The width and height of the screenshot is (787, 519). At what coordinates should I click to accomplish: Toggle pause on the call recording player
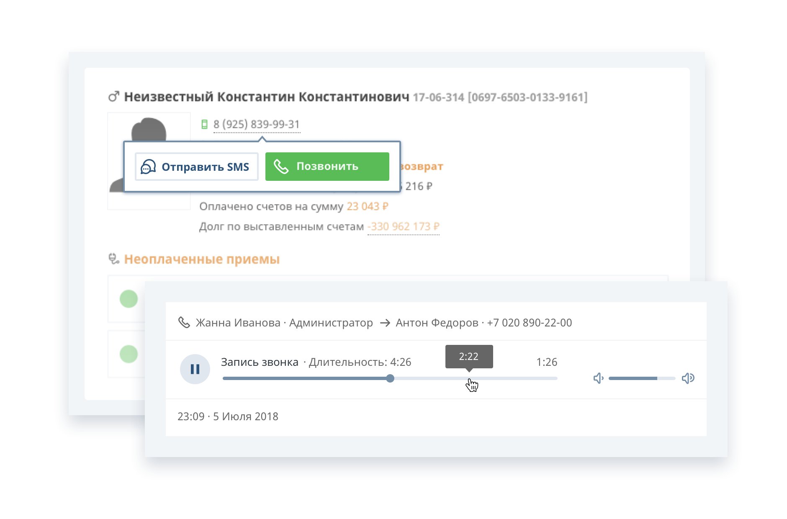(194, 369)
